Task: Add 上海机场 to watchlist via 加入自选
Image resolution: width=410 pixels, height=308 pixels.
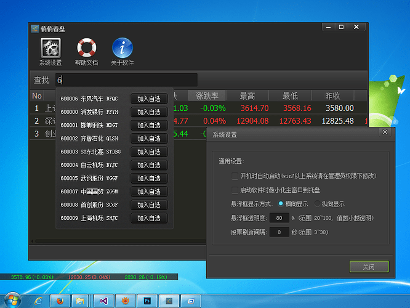Action: [148, 218]
